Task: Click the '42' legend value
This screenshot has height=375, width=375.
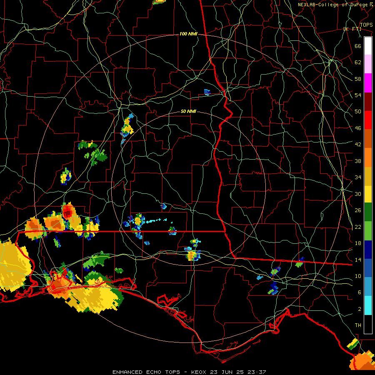Action: pos(358,145)
